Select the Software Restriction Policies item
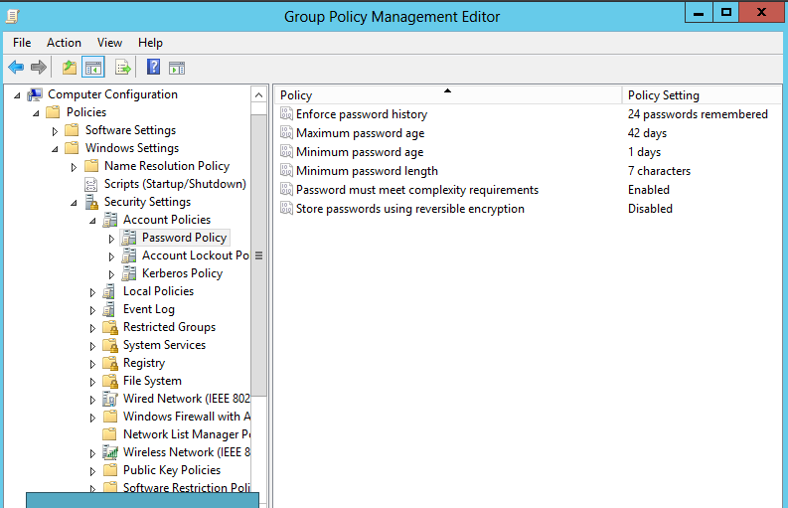 pyautogui.click(x=187, y=488)
